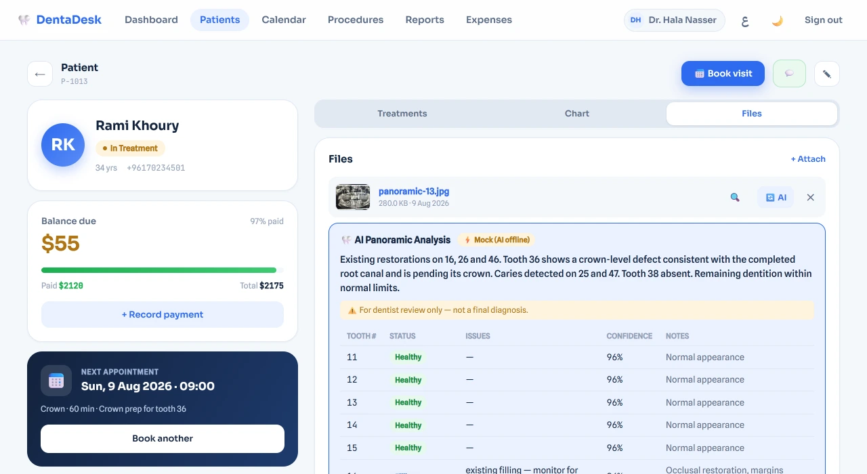Click the DentaDesk tooth logo
Image resolution: width=867 pixels, height=474 pixels.
tap(24, 20)
